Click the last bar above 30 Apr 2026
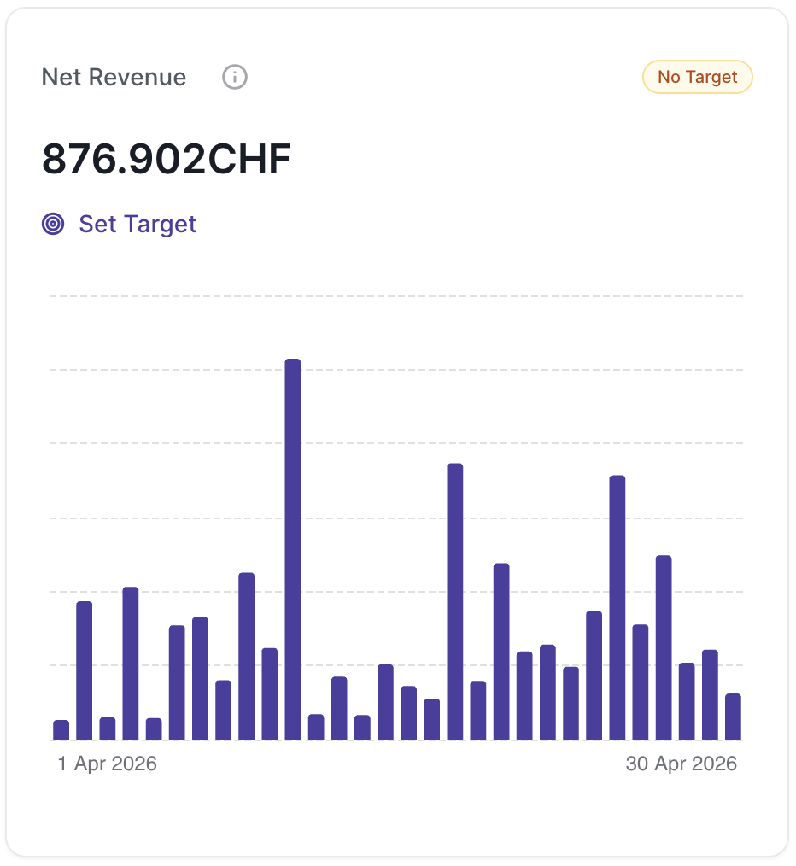 pos(733,717)
